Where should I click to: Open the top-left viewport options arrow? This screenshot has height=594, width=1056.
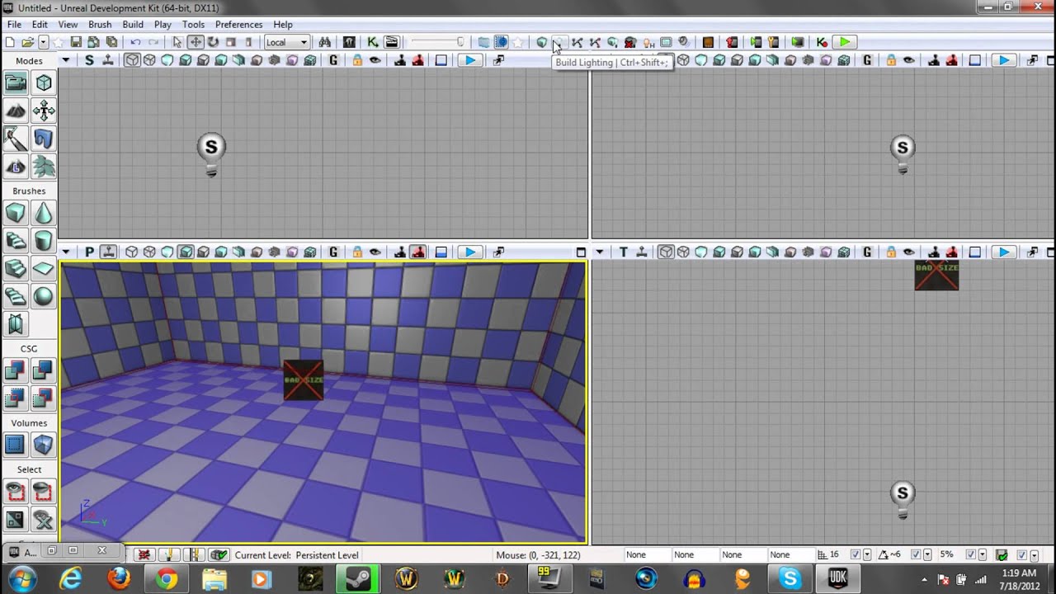[67, 60]
